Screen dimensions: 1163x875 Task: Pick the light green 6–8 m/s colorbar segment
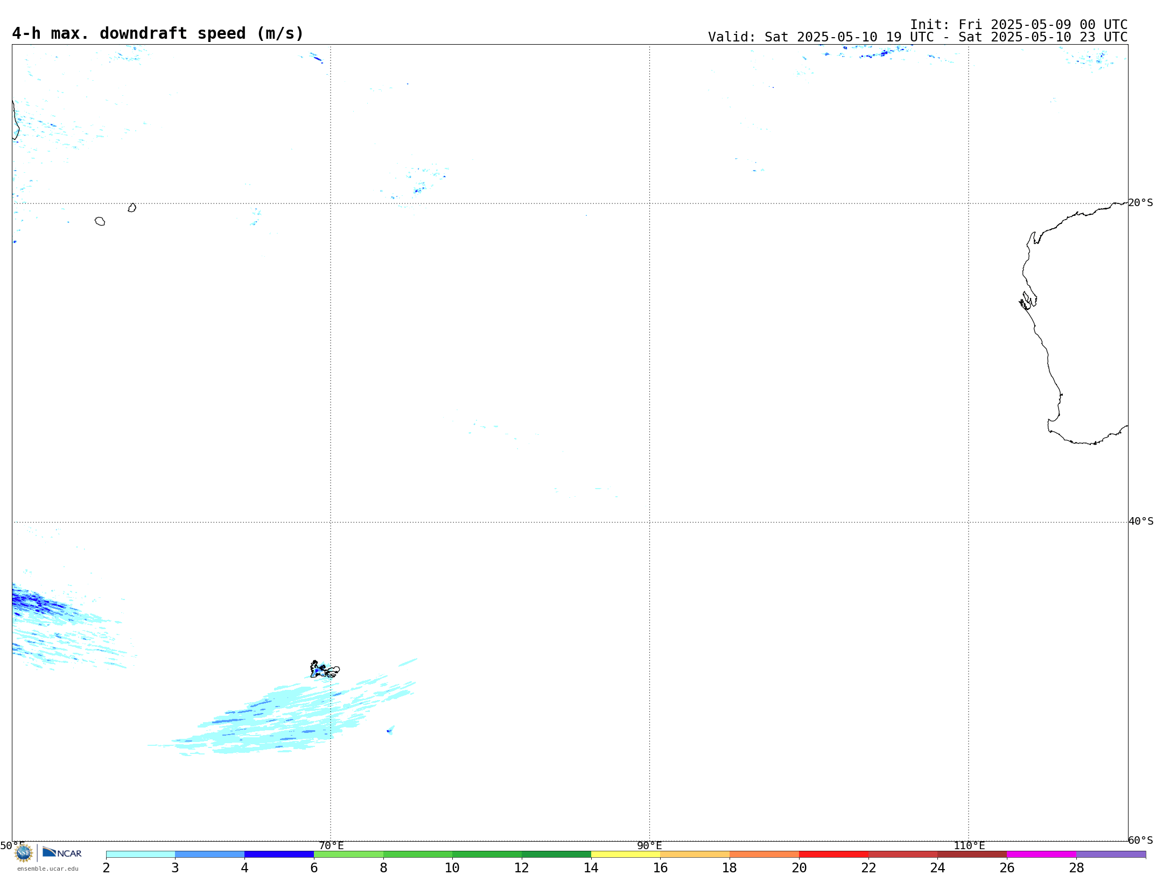tap(348, 855)
